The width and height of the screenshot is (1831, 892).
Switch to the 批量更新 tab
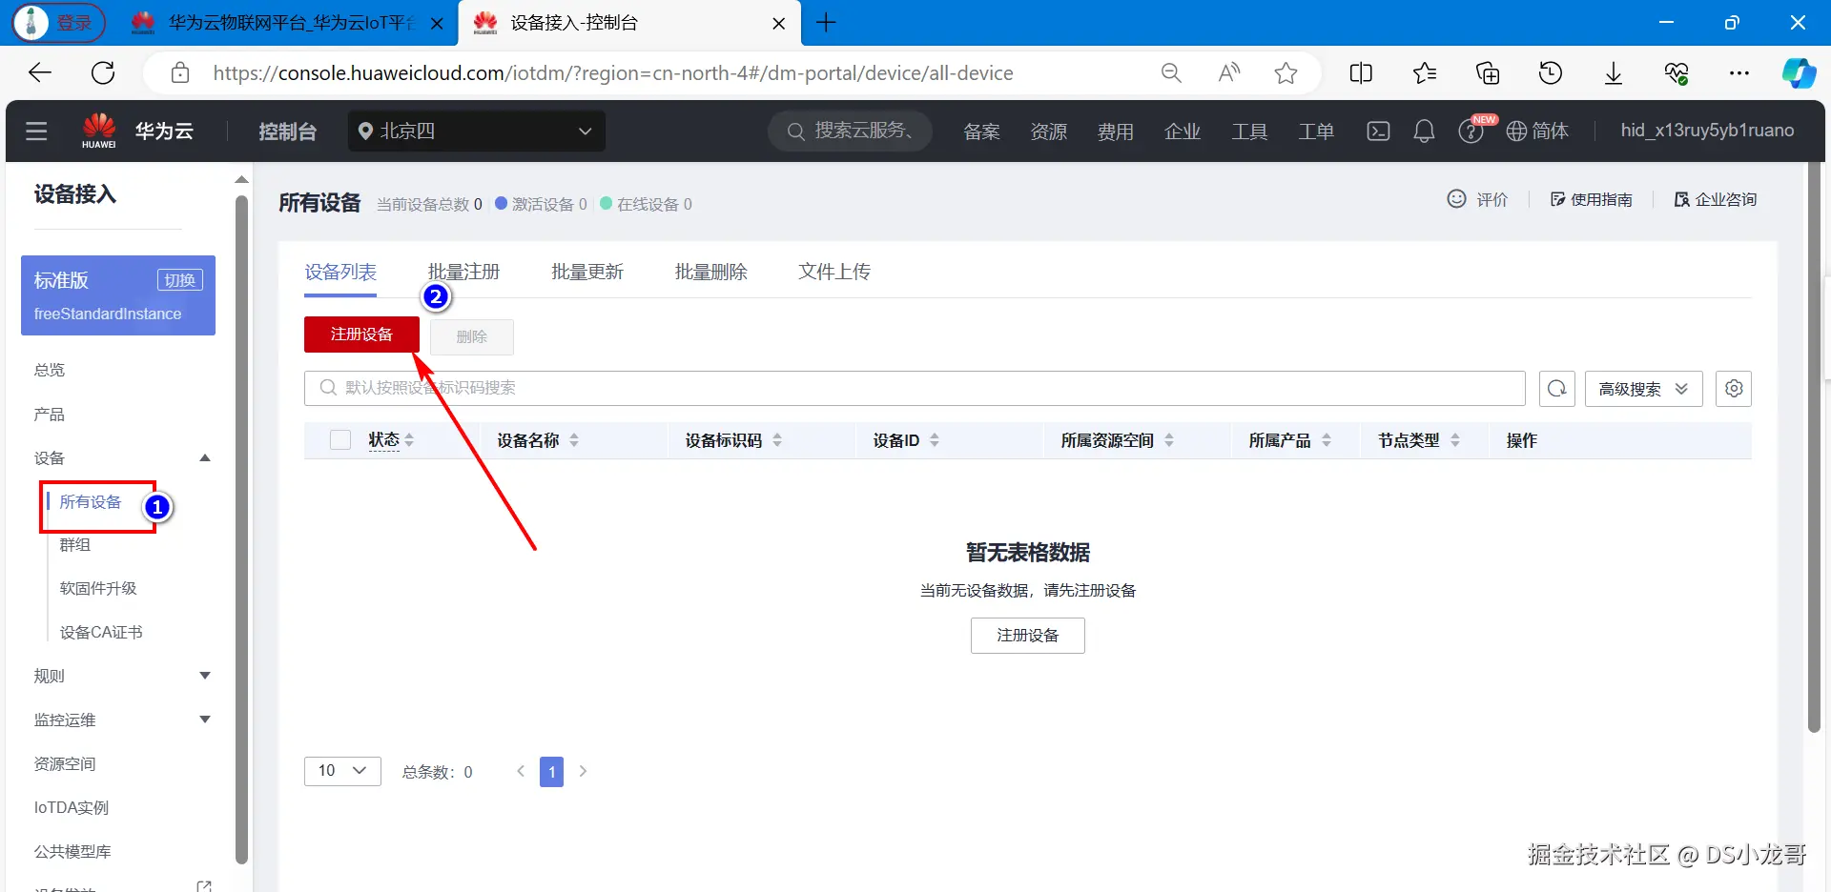coord(587,272)
